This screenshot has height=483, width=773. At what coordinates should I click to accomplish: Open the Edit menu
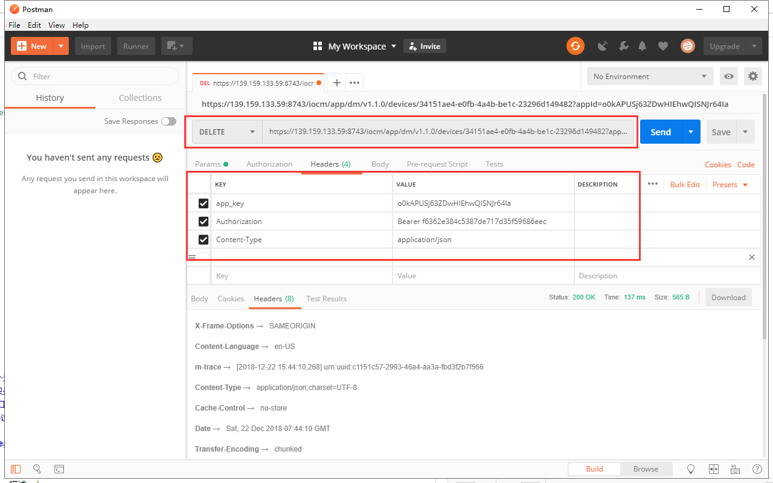tap(34, 25)
